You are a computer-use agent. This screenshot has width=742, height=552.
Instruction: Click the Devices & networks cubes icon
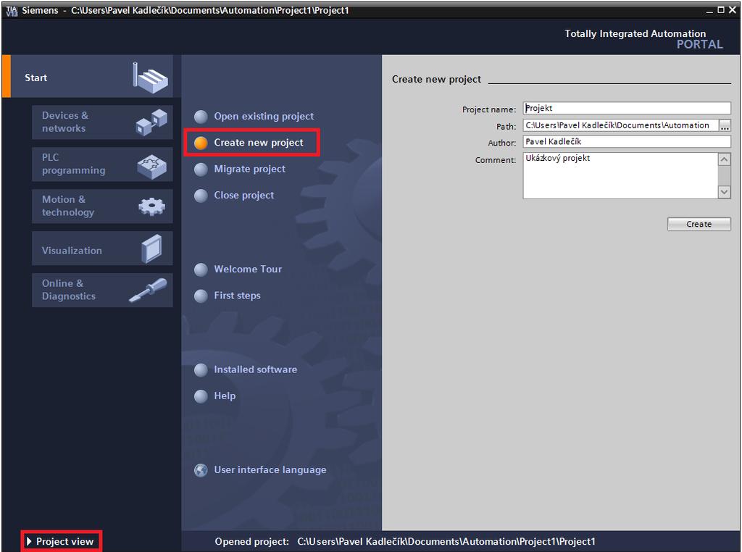pos(151,122)
